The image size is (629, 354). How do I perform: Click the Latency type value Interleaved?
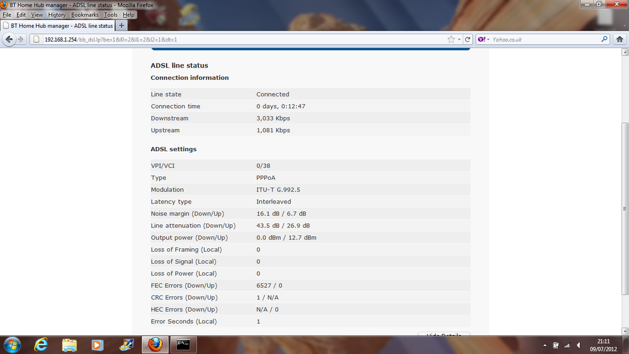coord(274,202)
